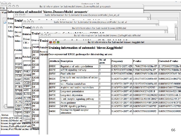Select frequency '0.428571428571429' cell
The image size is (181, 136).
[x=122, y=66]
